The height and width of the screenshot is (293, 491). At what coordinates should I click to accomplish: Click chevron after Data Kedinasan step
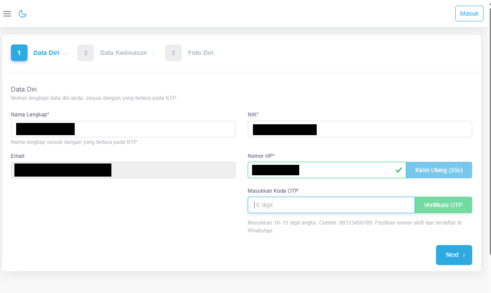pos(153,54)
